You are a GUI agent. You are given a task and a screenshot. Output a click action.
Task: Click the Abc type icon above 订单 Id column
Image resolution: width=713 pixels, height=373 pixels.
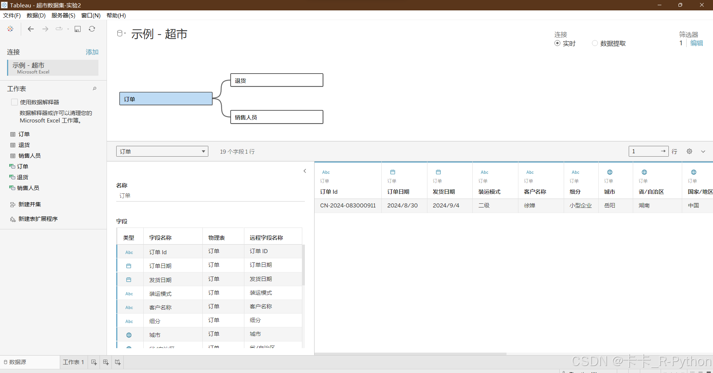point(326,172)
